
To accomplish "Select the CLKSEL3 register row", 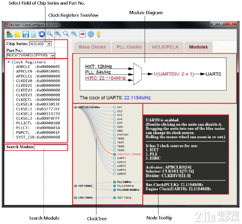I will point(38,118).
